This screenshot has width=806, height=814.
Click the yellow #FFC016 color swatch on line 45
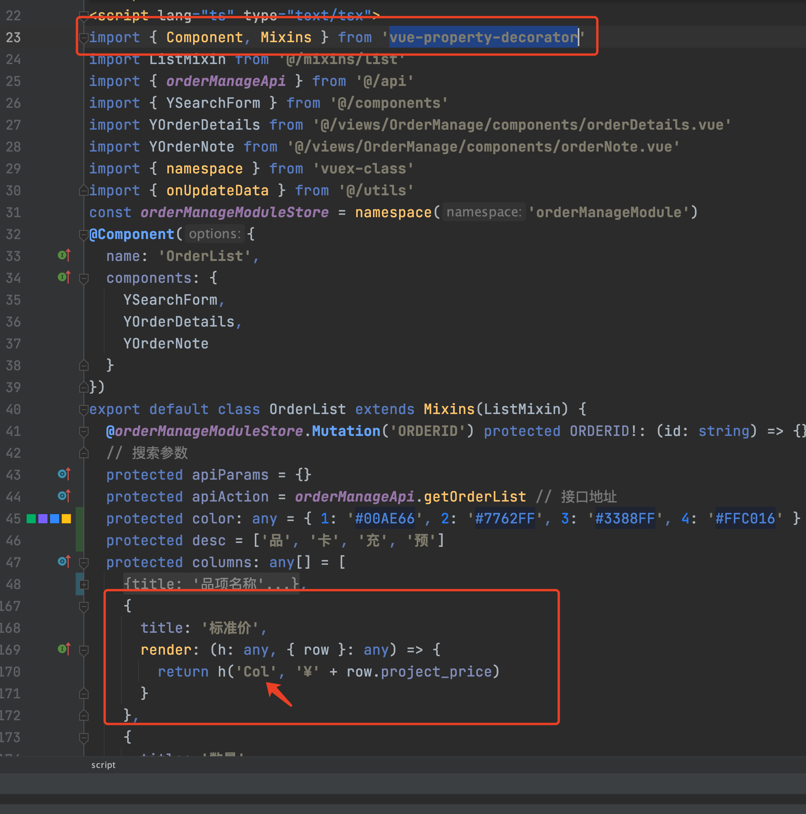point(66,518)
